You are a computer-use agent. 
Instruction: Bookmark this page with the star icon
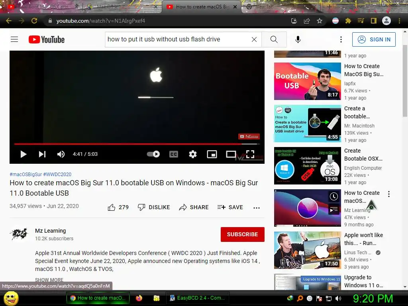[320, 21]
